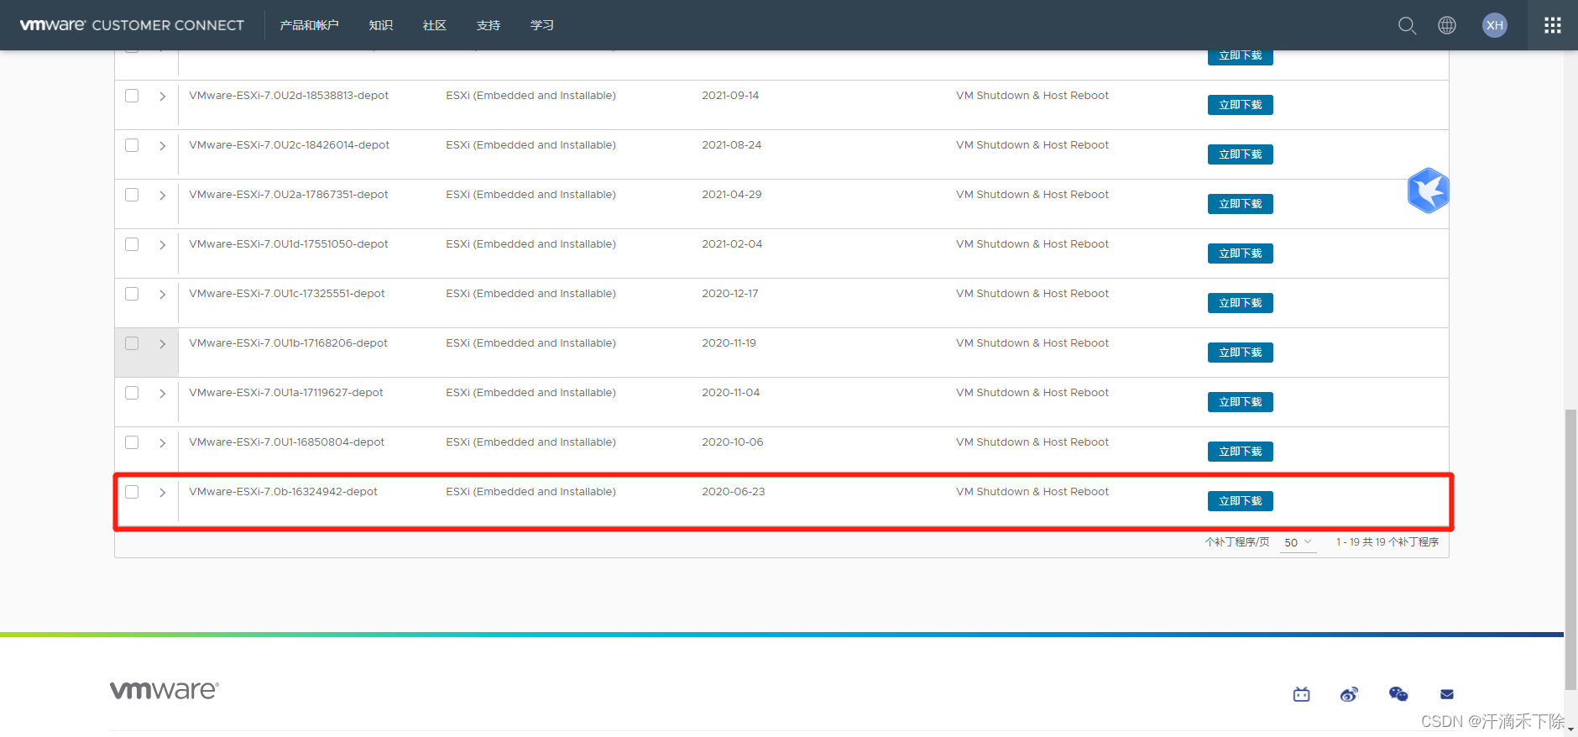
Task: Expand the 7.0U1c-17325551 depot row
Action: click(162, 295)
